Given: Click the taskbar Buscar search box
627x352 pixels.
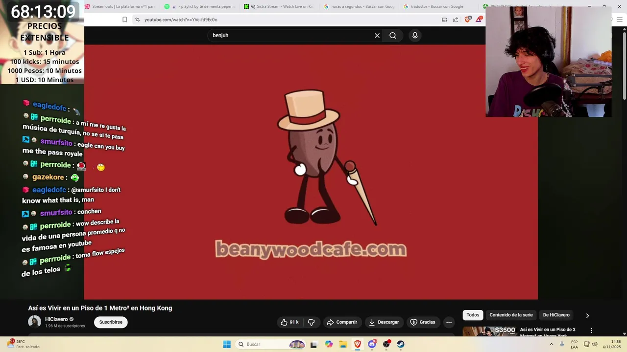Looking at the screenshot, I should [x=270, y=344].
